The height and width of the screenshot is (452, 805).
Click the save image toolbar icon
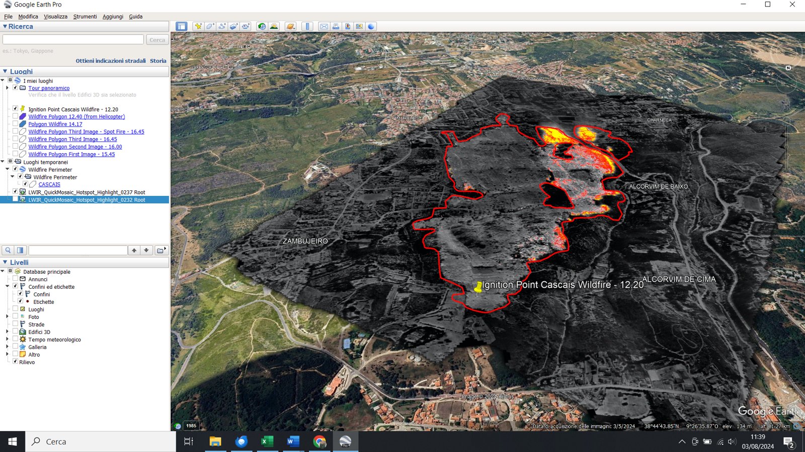359,27
